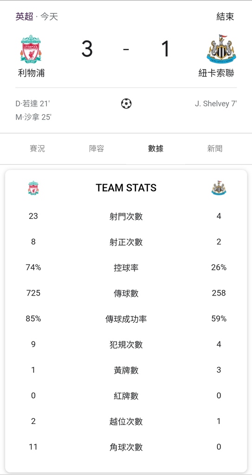Open the 英超 league link
This screenshot has height=475, width=252.
tap(24, 16)
